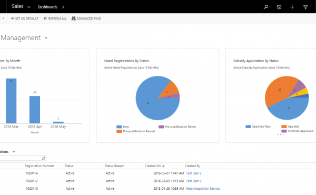
Task: Open the Dashboards menu item
Action: [x=47, y=7]
